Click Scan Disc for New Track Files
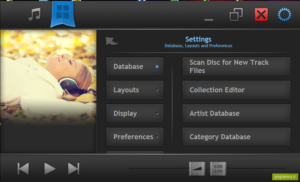 coord(236,67)
